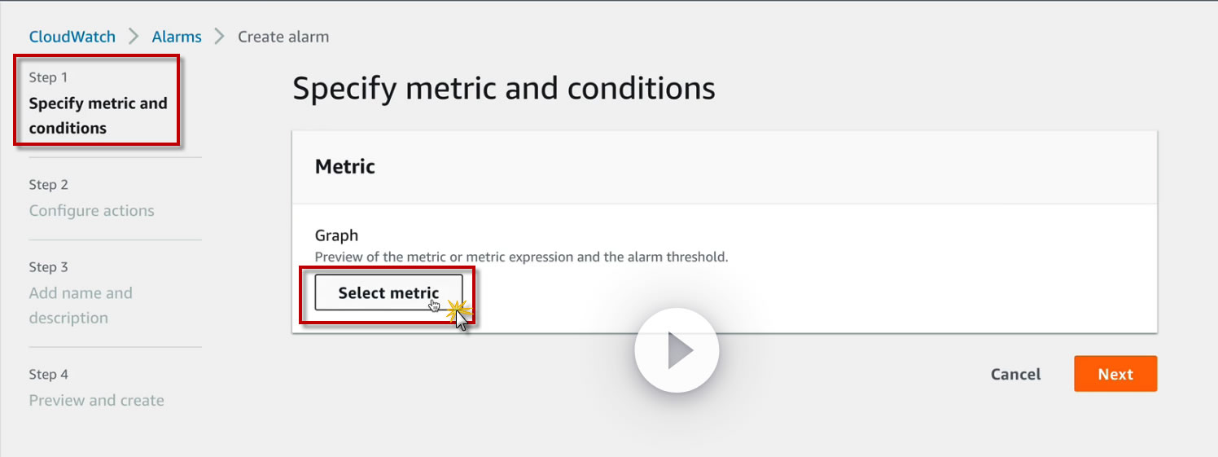This screenshot has height=457, width=1218.
Task: Click the Step 2 label in the sidebar
Action: [49, 185]
